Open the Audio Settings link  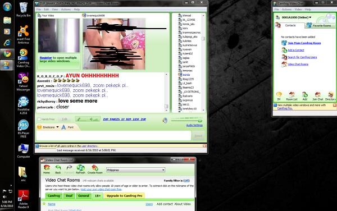(194, 125)
